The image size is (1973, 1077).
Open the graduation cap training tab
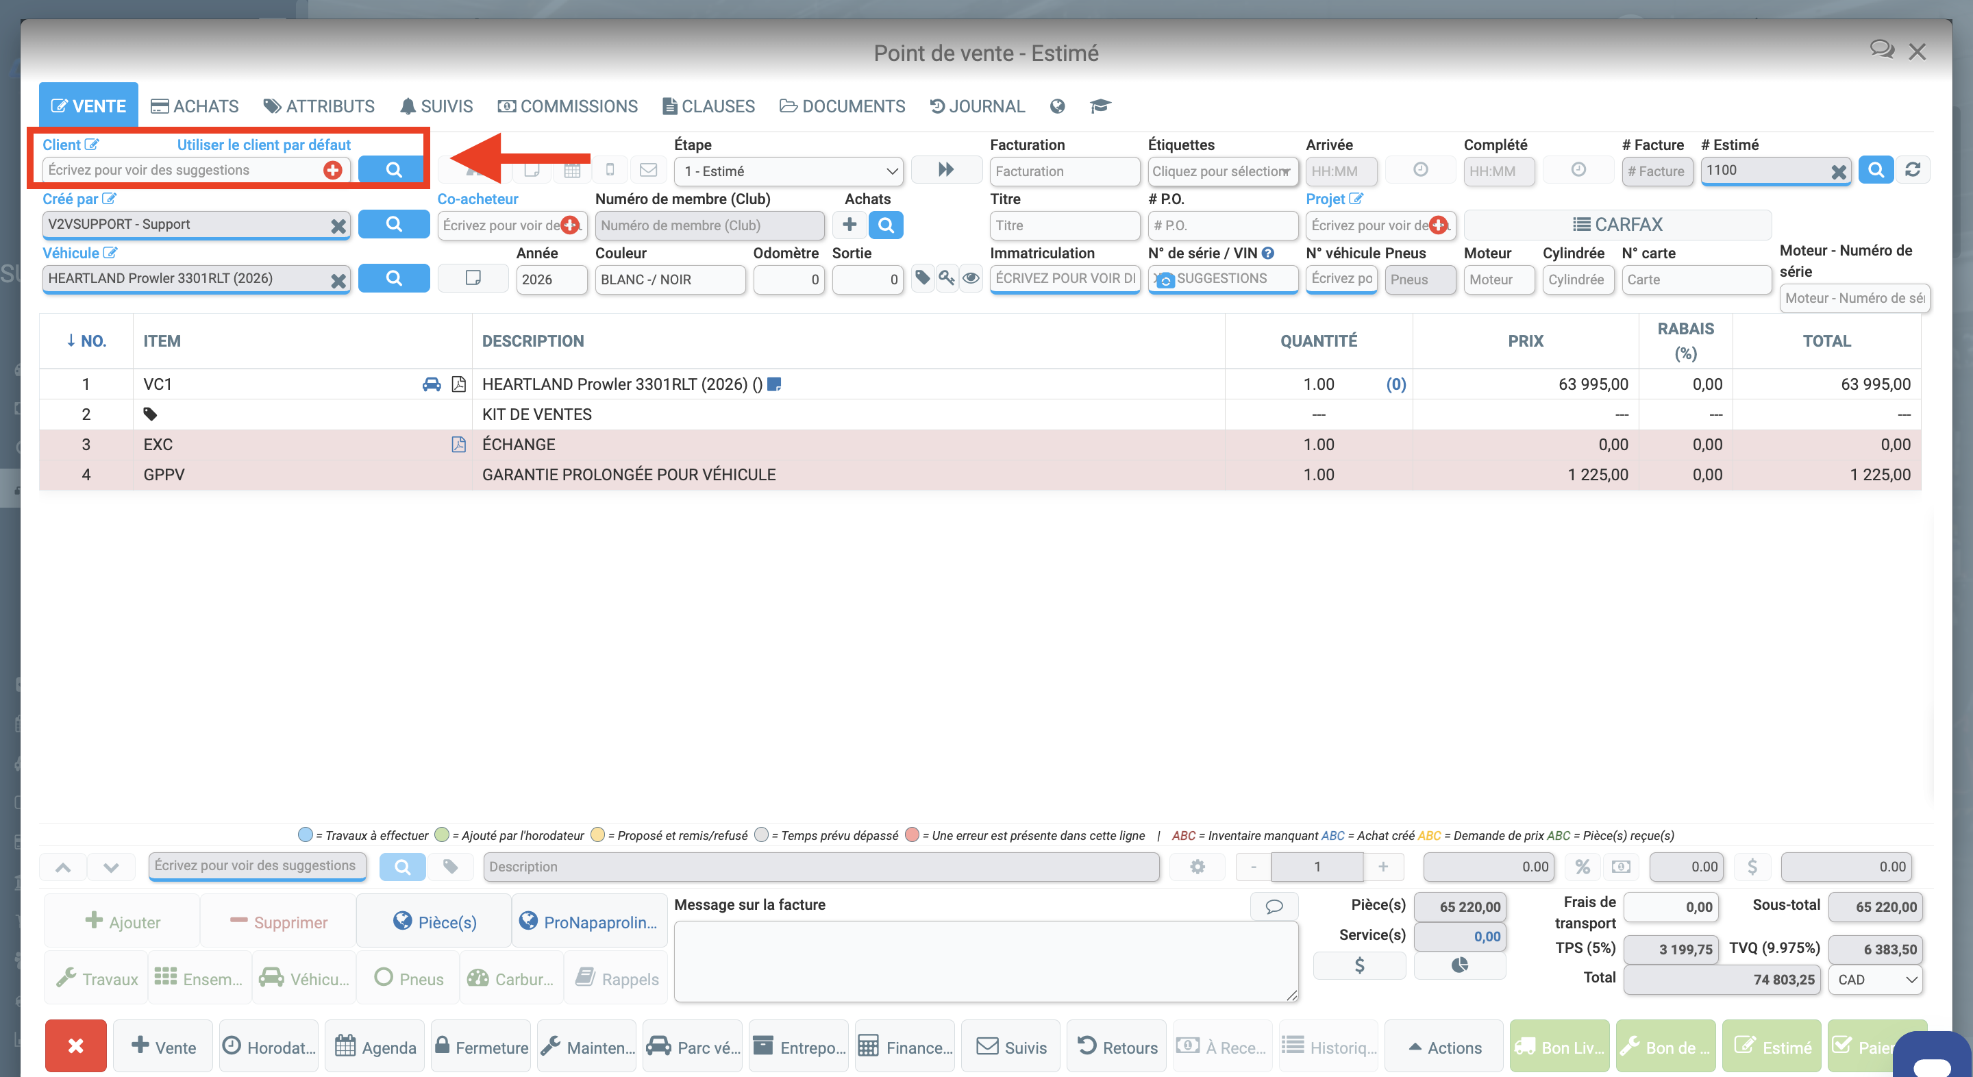[1100, 106]
